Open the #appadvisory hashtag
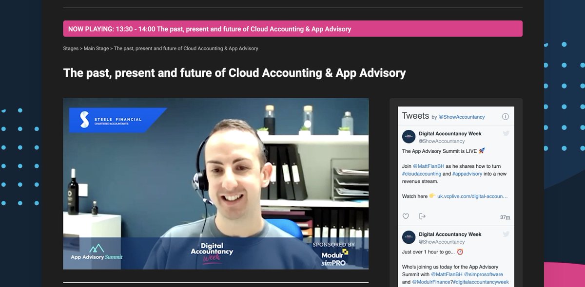585x287 pixels. click(467, 174)
